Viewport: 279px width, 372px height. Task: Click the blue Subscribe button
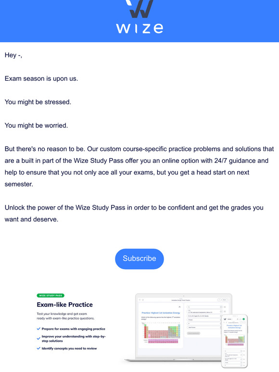139,259
